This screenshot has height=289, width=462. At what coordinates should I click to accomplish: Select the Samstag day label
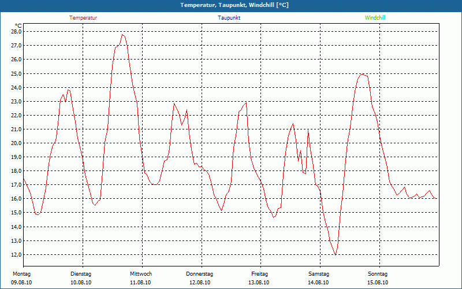point(319,274)
